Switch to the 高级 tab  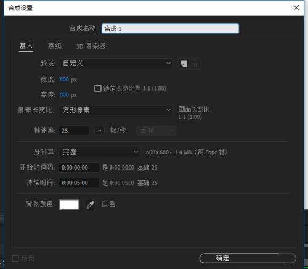(55, 46)
